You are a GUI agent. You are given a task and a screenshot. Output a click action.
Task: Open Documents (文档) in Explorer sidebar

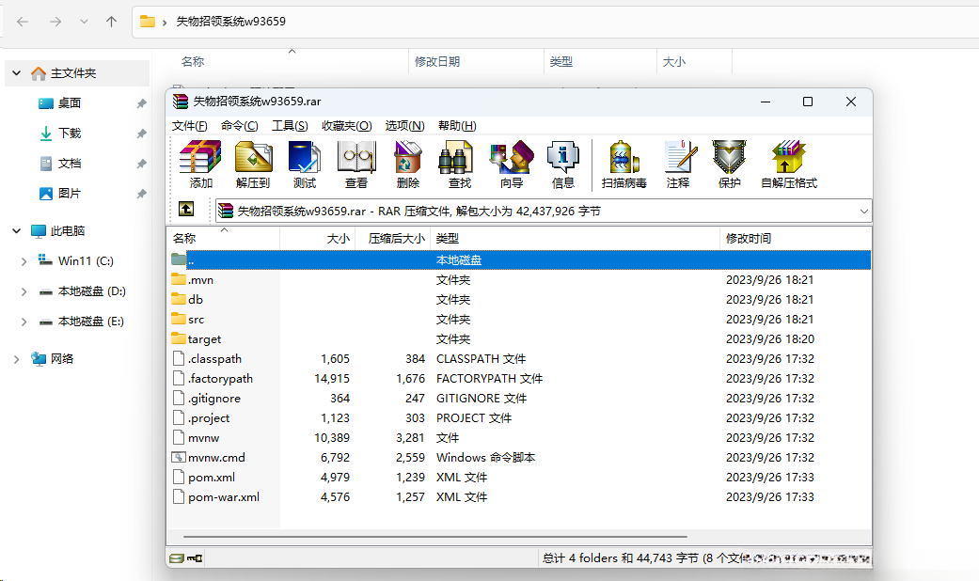coord(70,164)
